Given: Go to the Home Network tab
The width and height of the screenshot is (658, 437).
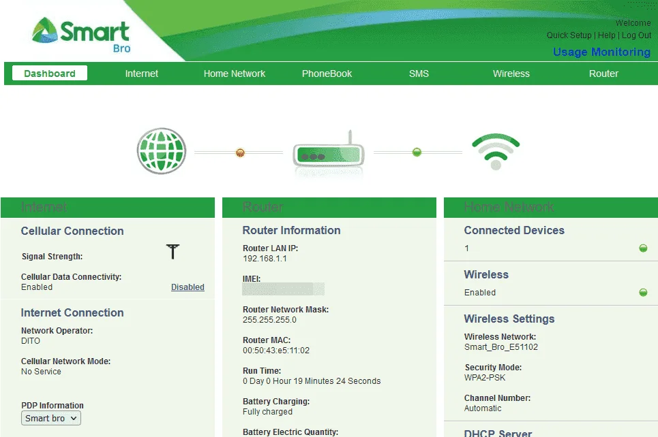Looking at the screenshot, I should point(235,74).
